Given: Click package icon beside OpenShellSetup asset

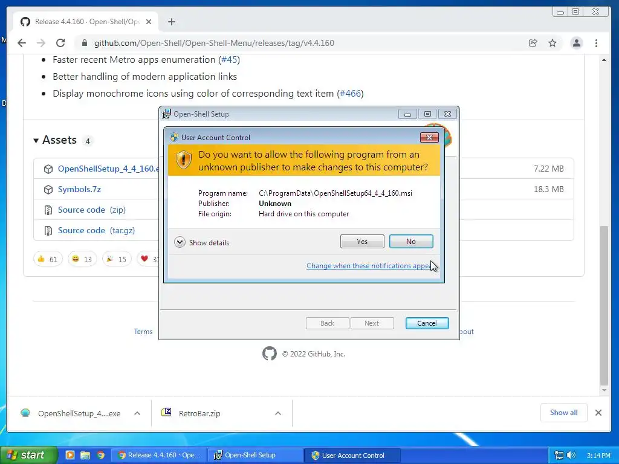Looking at the screenshot, I should (48, 169).
